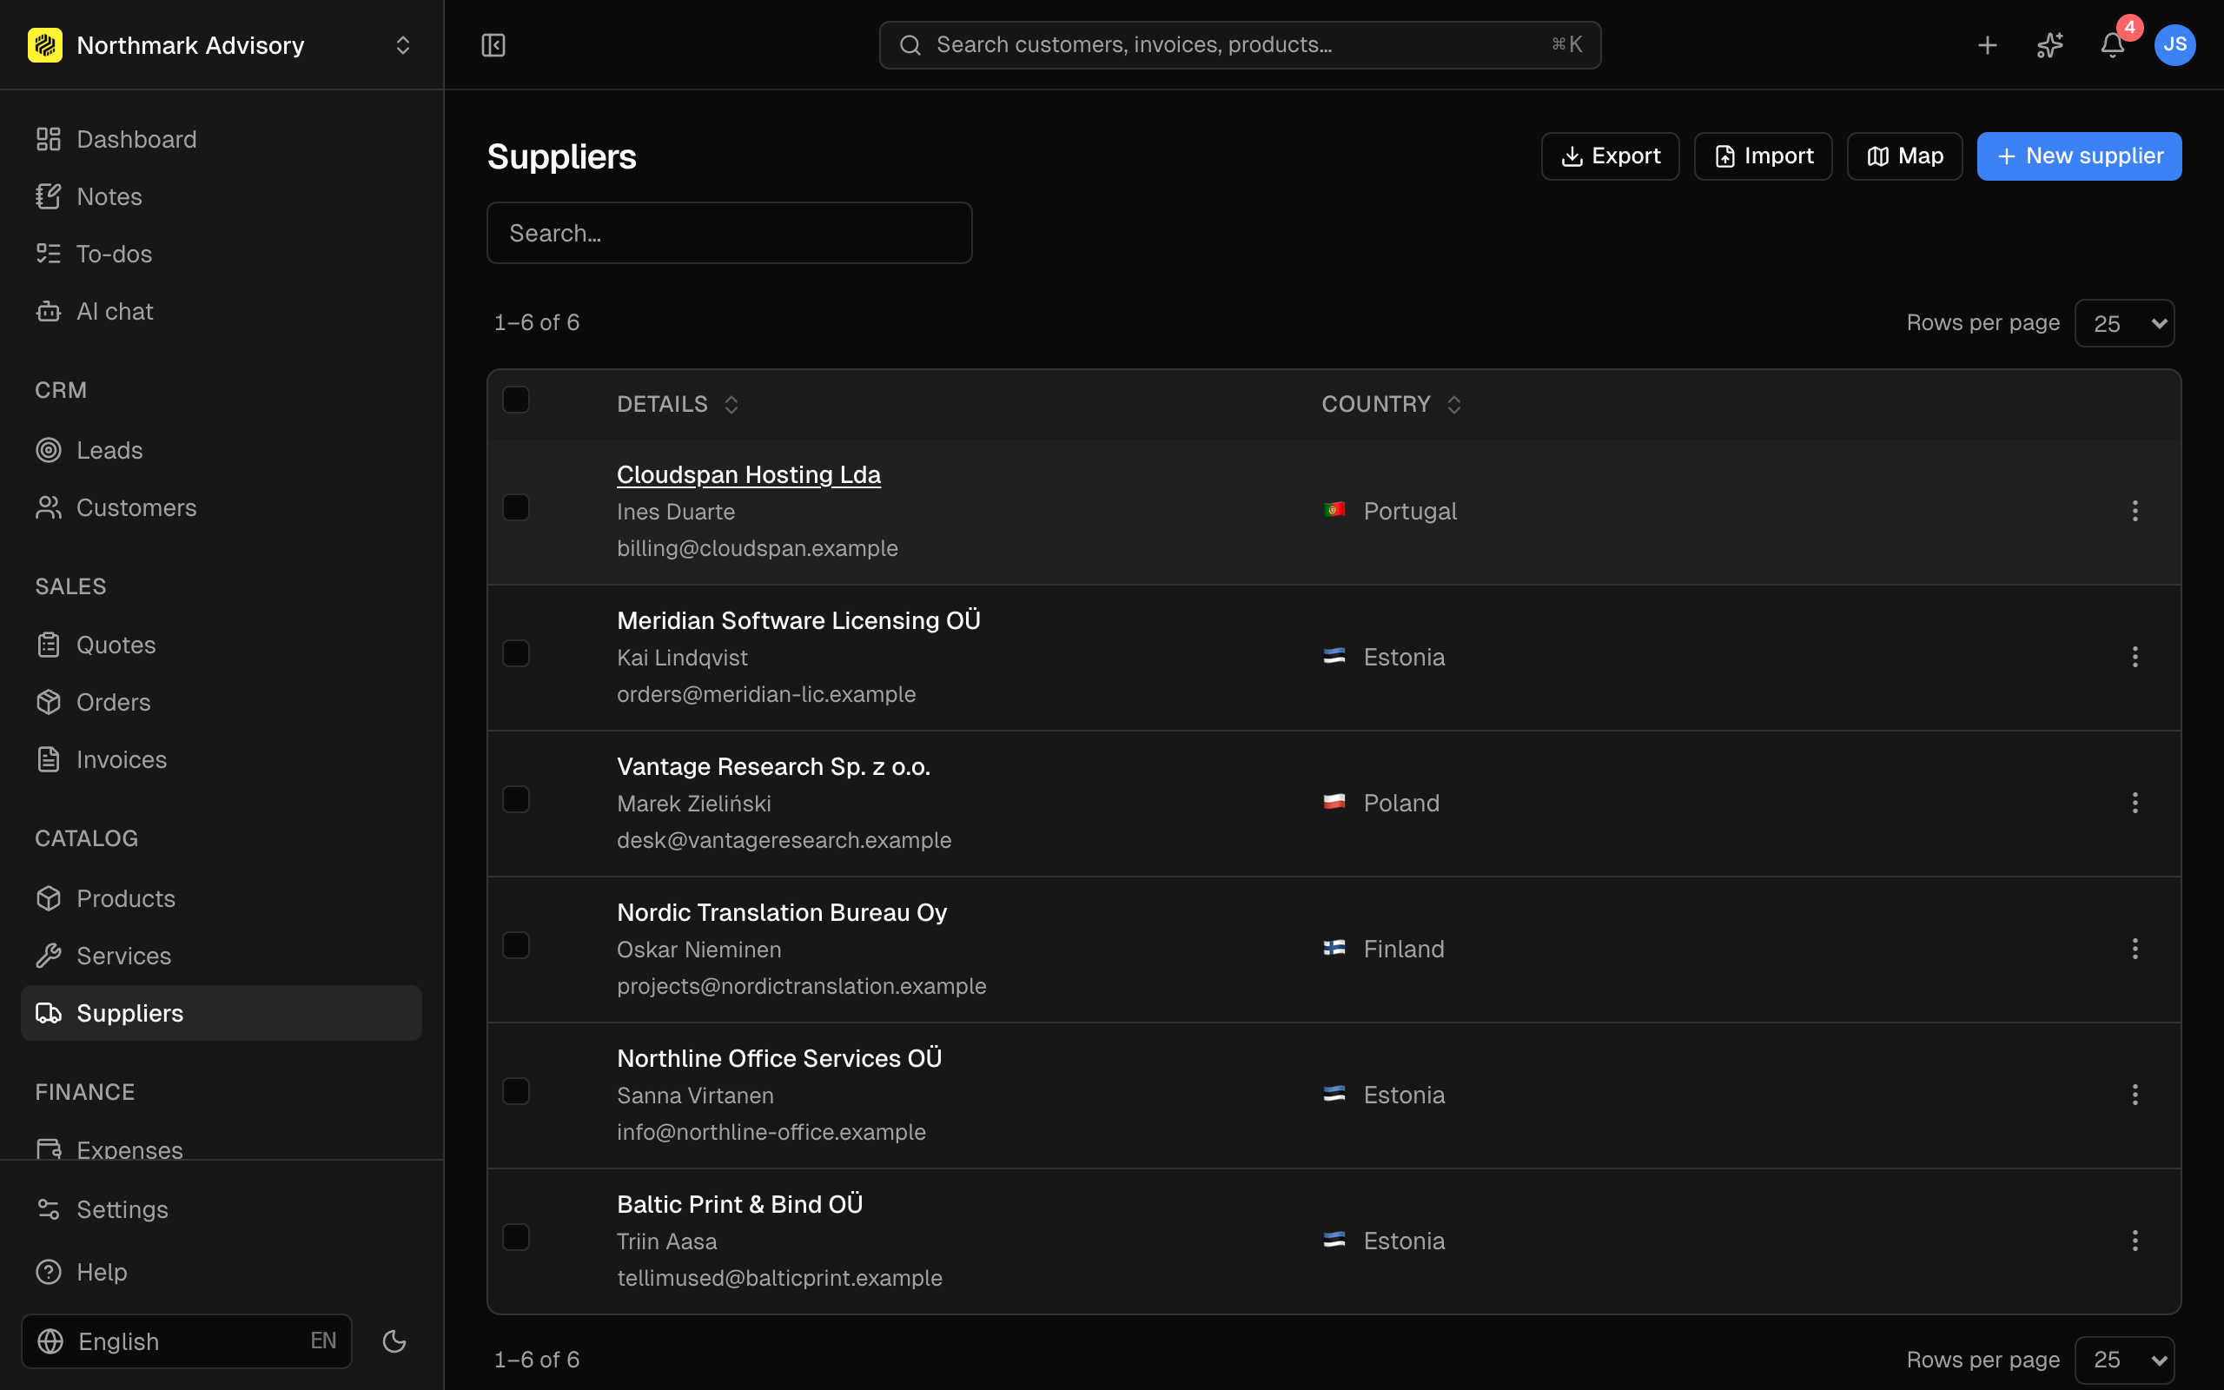Click the plus quick-create icon
The width and height of the screenshot is (2224, 1390).
tap(1987, 45)
